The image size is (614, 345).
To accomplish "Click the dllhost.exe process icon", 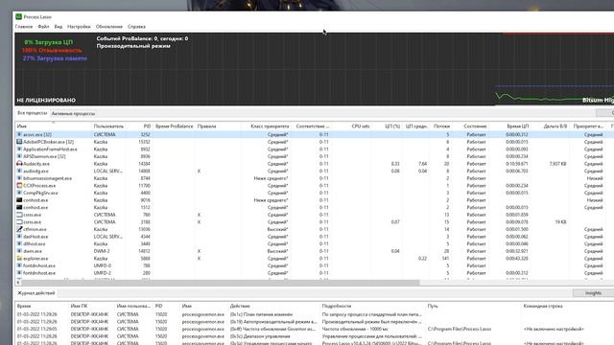I will [19, 243].
